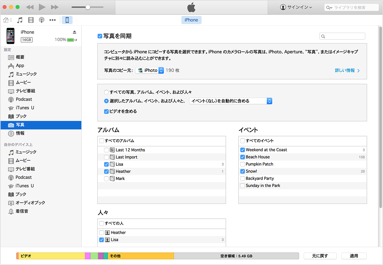
Task: Open サインイン account dropdown
Action: pyautogui.click(x=296, y=7)
